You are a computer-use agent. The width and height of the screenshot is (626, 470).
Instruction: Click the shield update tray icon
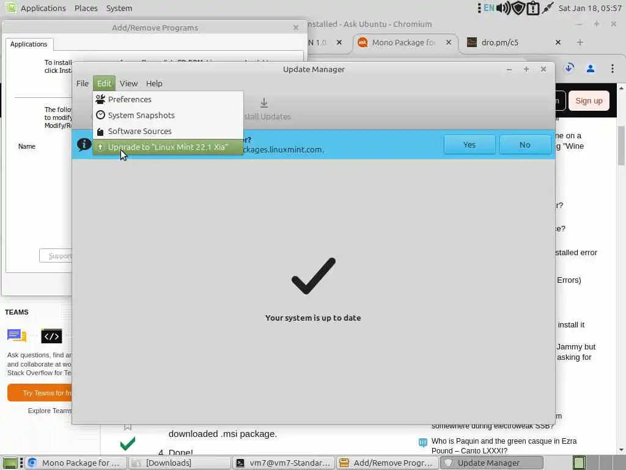point(518,8)
